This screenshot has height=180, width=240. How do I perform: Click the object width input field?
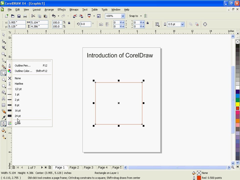[39, 22]
